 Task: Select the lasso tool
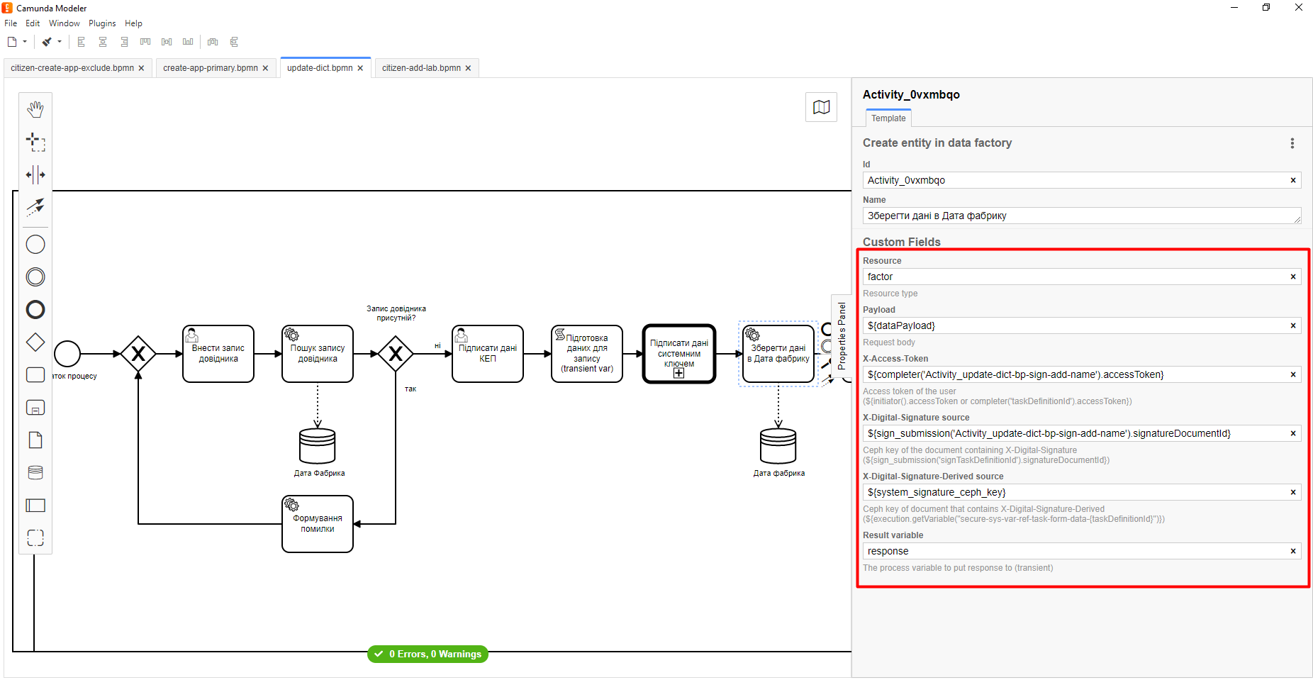(x=35, y=143)
